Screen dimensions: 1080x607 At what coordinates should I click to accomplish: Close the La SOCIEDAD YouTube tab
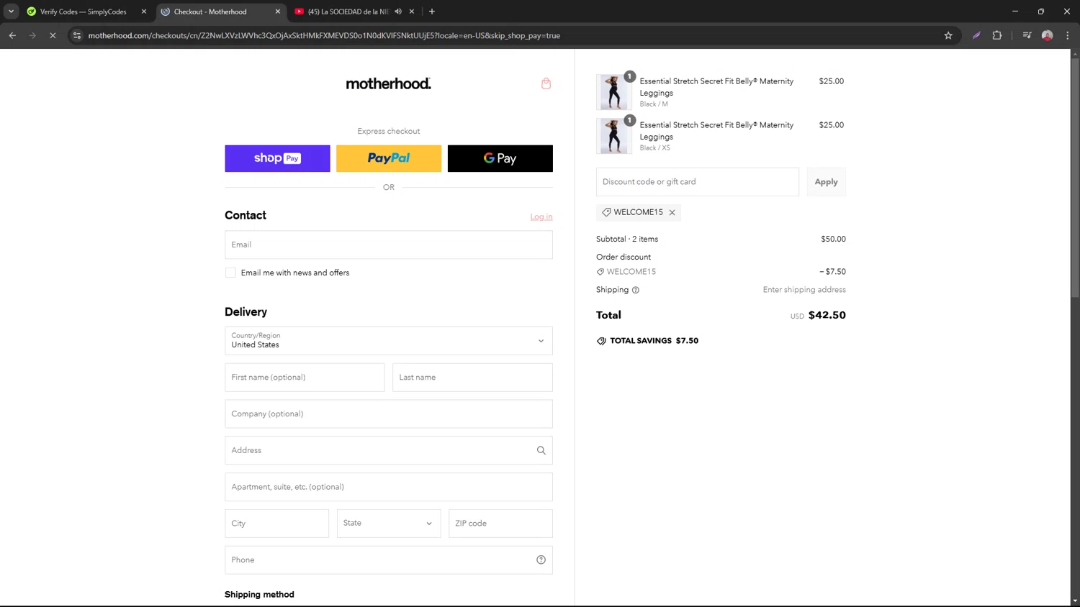[412, 12]
